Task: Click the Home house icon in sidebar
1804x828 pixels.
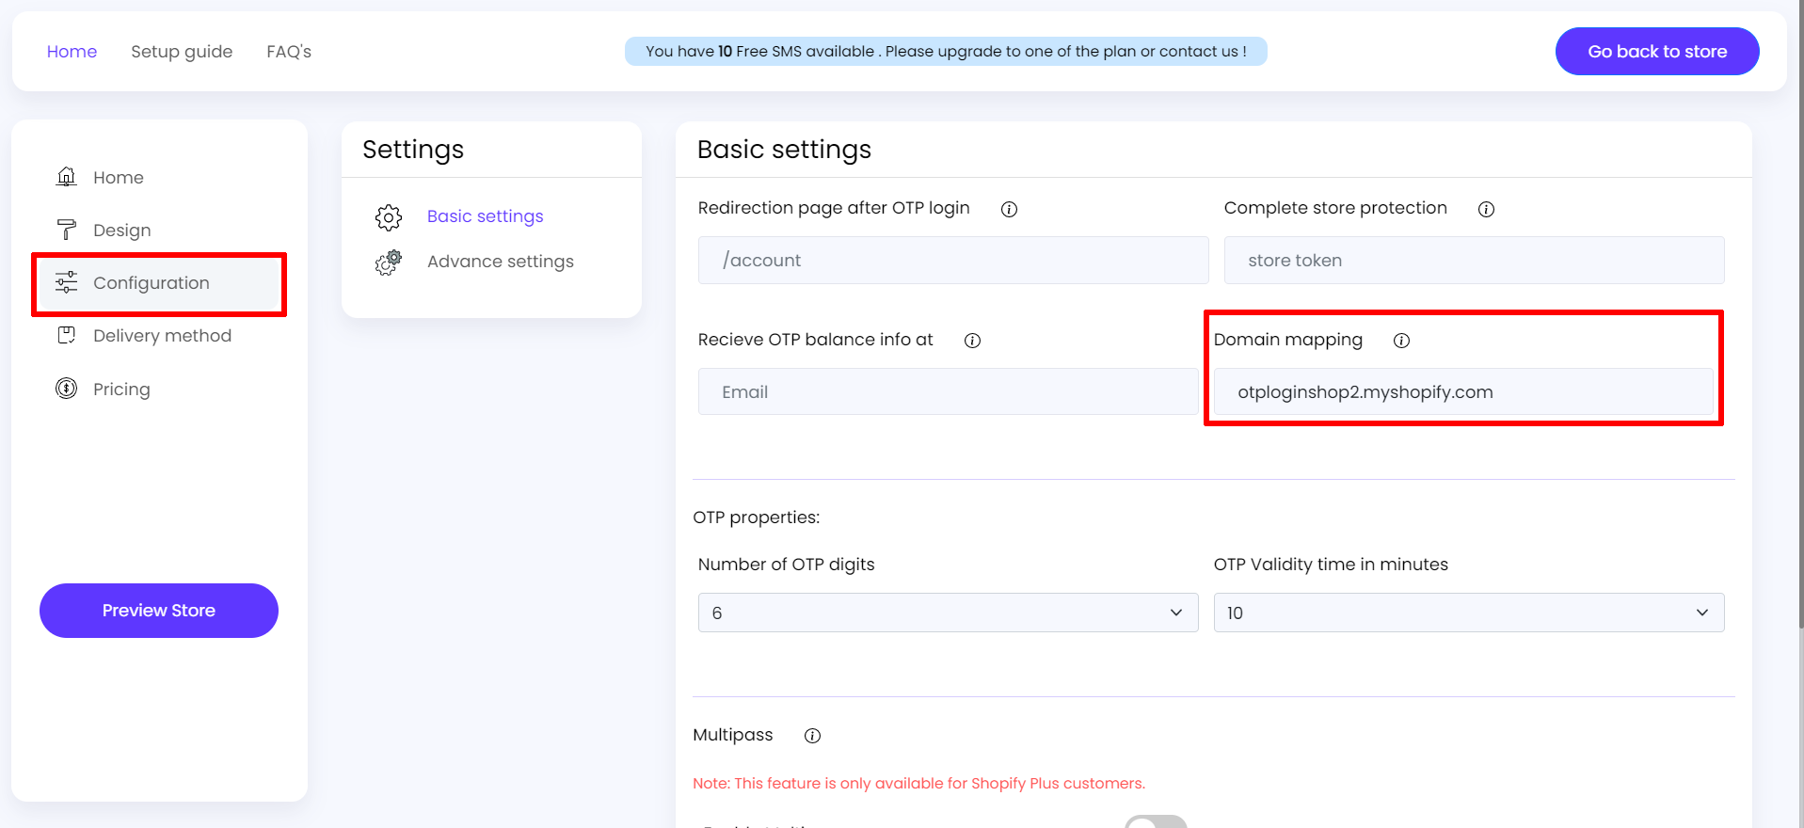Action: pyautogui.click(x=66, y=177)
